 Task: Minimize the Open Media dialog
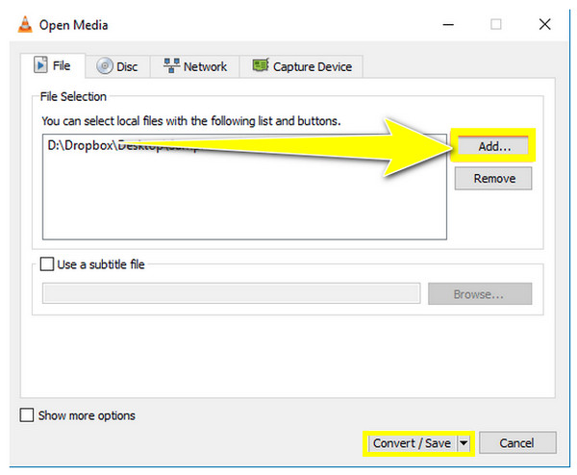pos(448,25)
